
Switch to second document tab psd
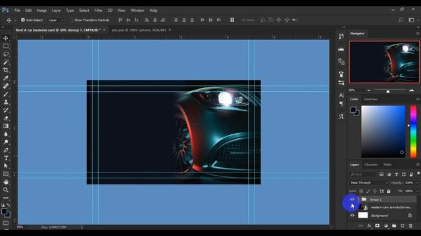[139, 30]
